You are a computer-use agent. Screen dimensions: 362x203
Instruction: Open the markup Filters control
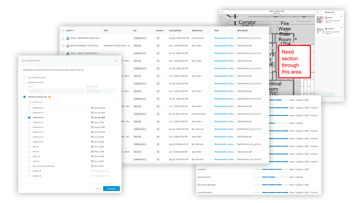click(x=329, y=94)
